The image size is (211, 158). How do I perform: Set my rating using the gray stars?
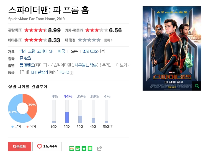tap(89, 40)
